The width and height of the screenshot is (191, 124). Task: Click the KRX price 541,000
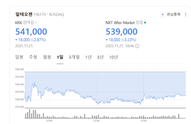(x=31, y=31)
